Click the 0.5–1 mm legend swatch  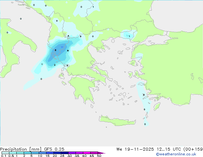[x=13, y=153]
